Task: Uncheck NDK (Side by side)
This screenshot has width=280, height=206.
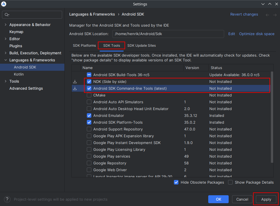Action: click(x=89, y=81)
